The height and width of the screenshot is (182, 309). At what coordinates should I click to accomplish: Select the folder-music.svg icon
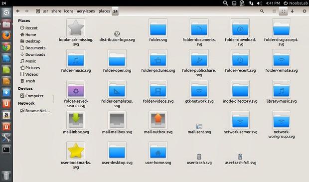click(x=76, y=58)
